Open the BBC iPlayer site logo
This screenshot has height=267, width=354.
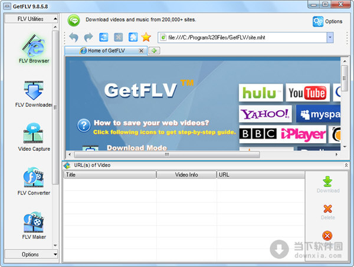coord(283,134)
